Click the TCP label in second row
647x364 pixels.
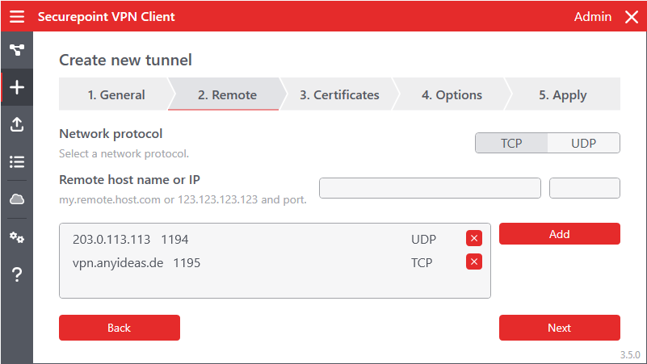tap(422, 262)
